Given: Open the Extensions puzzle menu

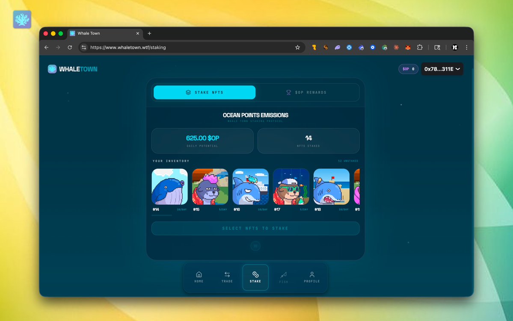Looking at the screenshot, I should coord(420,47).
